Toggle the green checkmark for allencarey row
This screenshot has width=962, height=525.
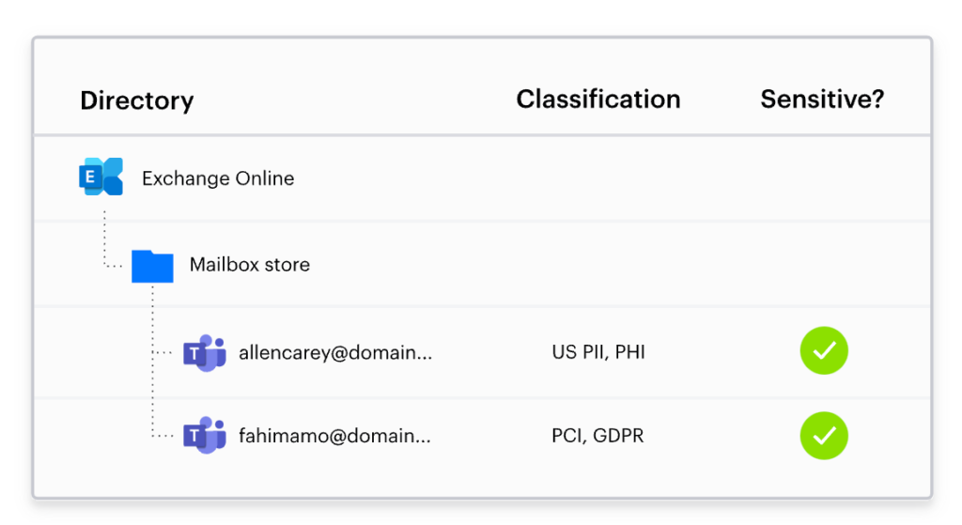tap(824, 351)
